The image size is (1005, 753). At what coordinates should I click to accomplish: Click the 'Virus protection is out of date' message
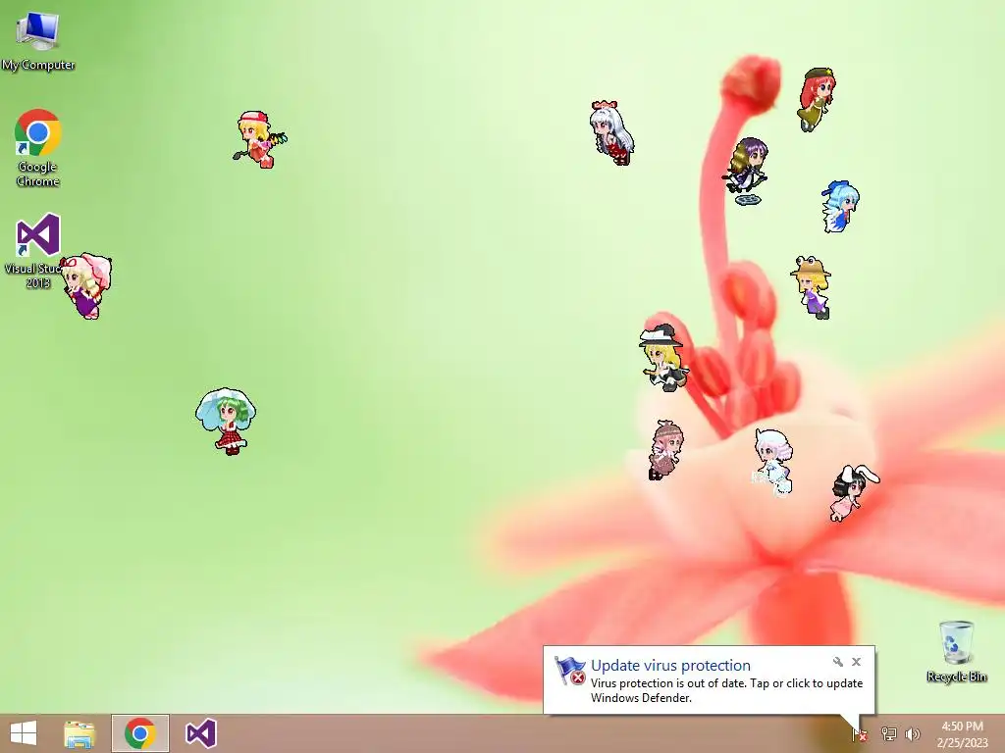pyautogui.click(x=727, y=690)
